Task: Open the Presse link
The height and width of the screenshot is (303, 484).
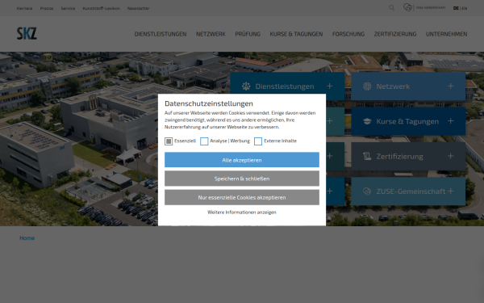Action: click(47, 8)
